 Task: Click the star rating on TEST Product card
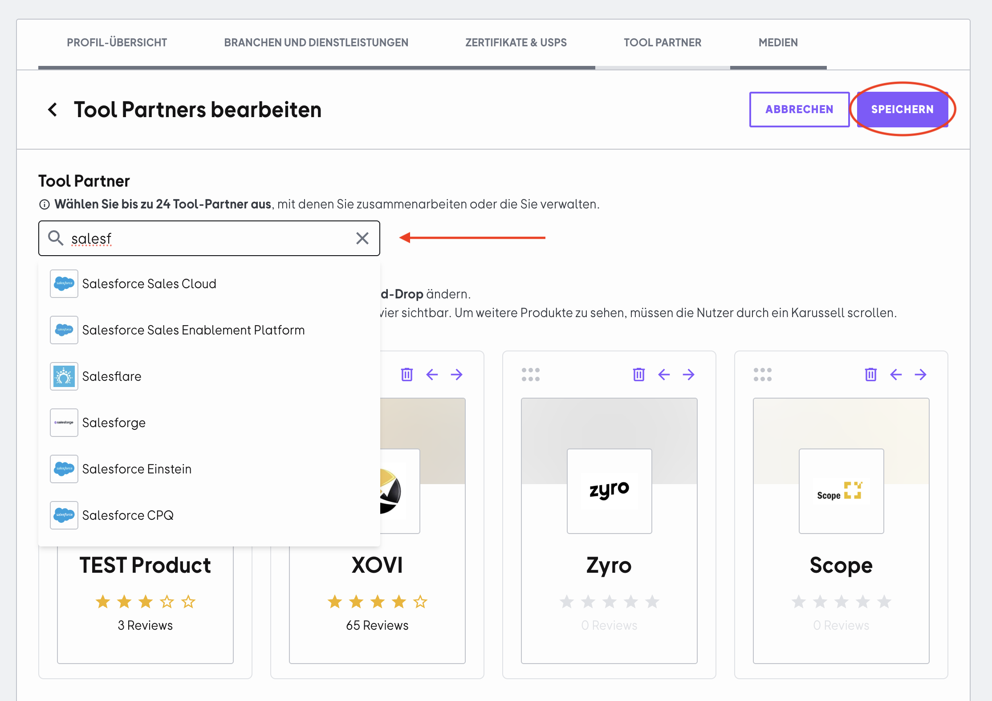pyautogui.click(x=146, y=602)
